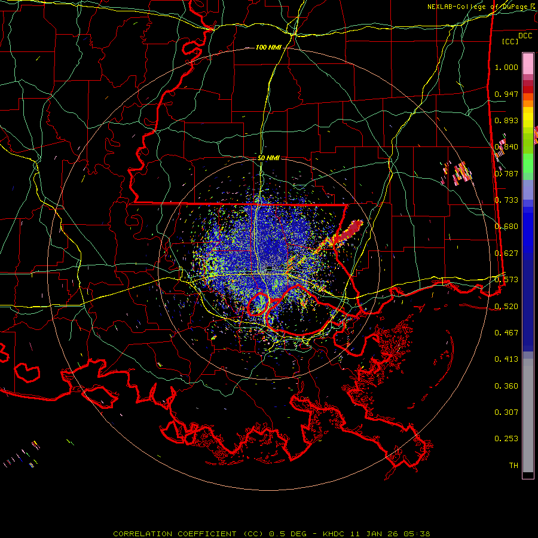The width and height of the screenshot is (538, 538).
Task: Click the 100 NMI range ring label
Action: point(268,47)
